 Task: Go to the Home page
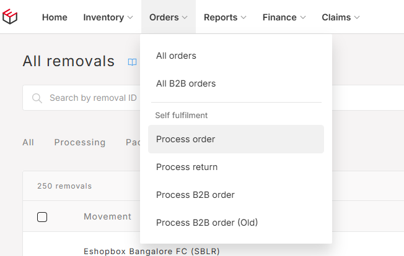55,17
